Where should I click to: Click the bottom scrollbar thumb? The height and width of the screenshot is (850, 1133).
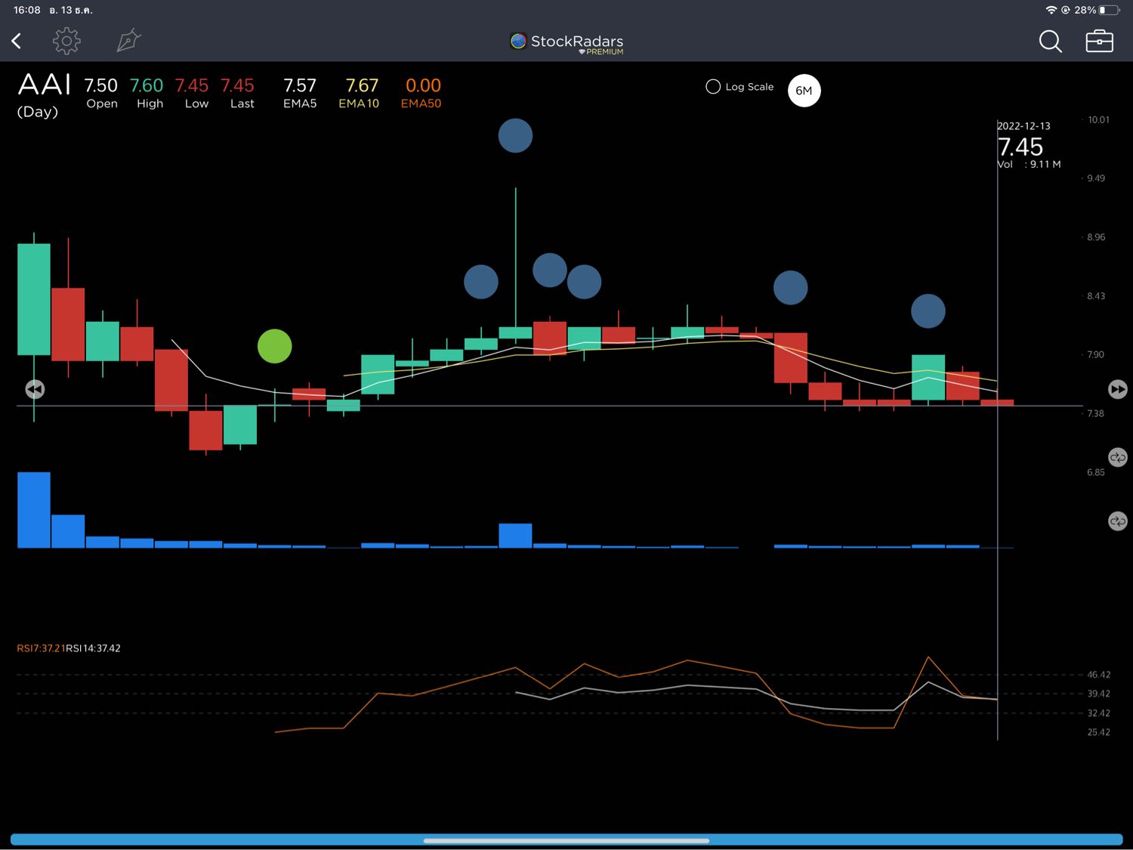(566, 840)
